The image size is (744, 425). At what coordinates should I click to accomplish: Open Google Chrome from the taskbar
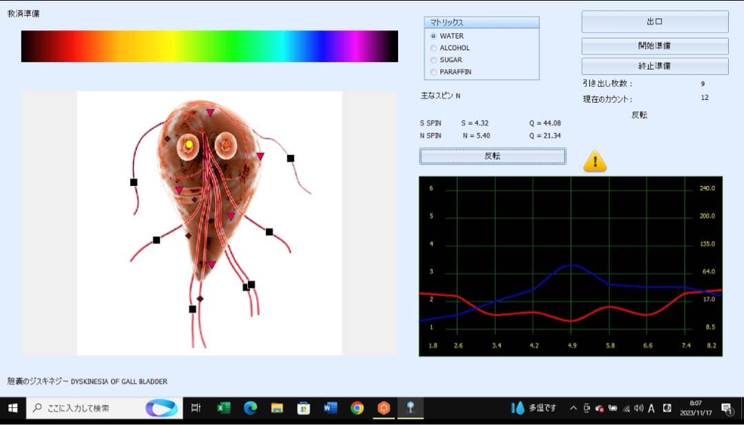coord(357,408)
